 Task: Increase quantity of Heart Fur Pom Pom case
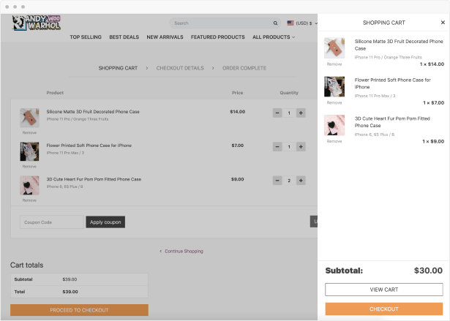301,181
